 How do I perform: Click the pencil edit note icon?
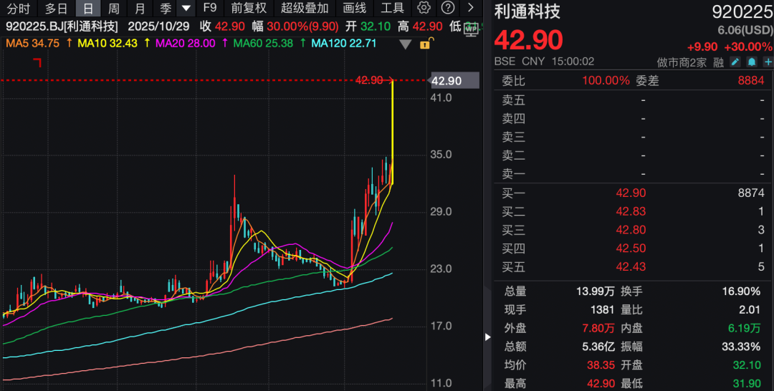[x=735, y=62]
